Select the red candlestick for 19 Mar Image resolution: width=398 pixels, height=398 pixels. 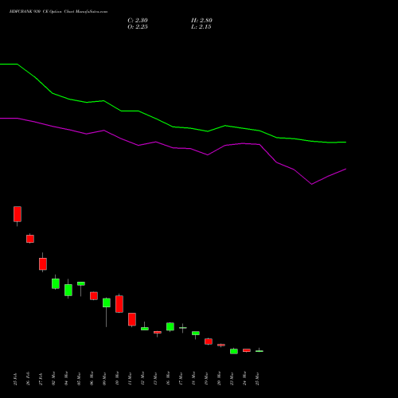[209, 341]
